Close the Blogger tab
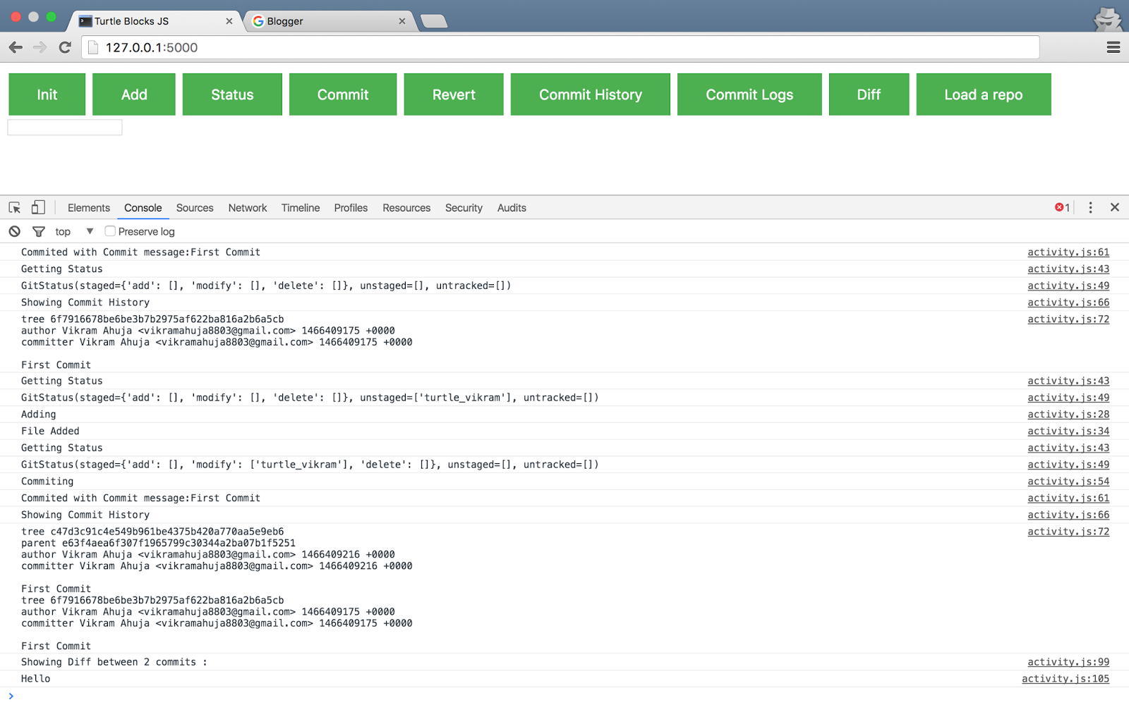1129x705 pixels. (x=402, y=21)
